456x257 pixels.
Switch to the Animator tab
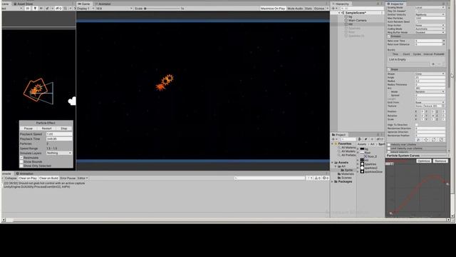(x=103, y=4)
